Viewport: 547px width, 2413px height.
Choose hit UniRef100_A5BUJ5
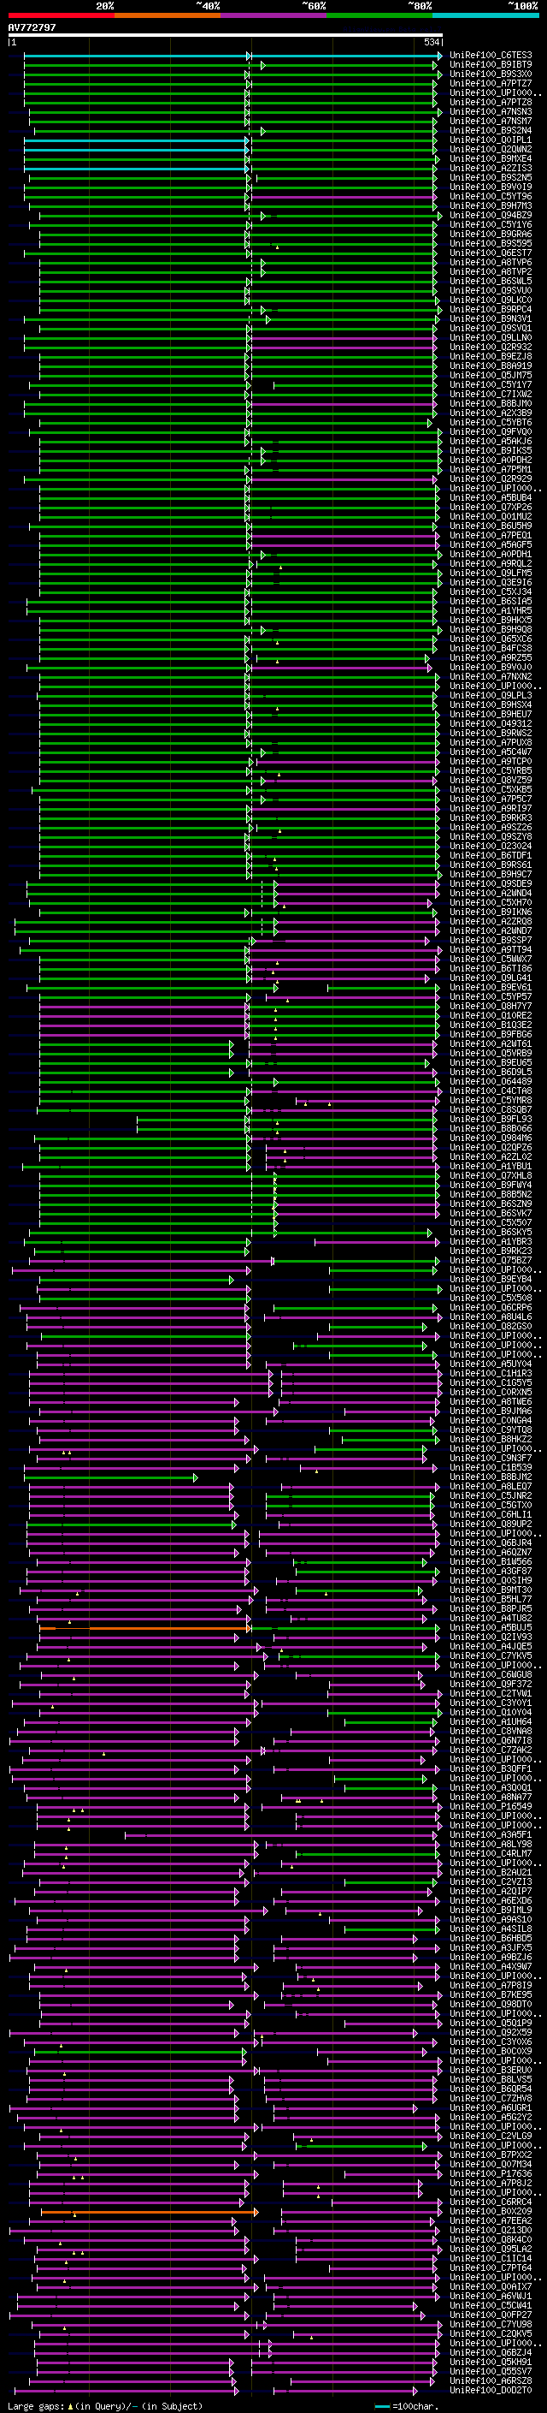(x=490, y=1628)
